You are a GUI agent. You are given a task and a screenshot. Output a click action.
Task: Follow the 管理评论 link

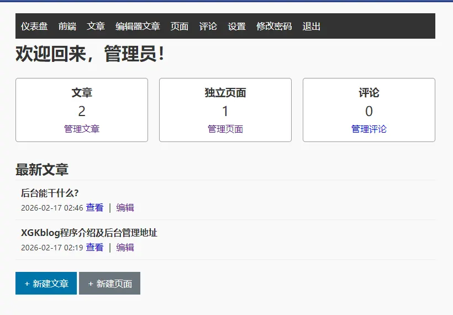(x=369, y=129)
